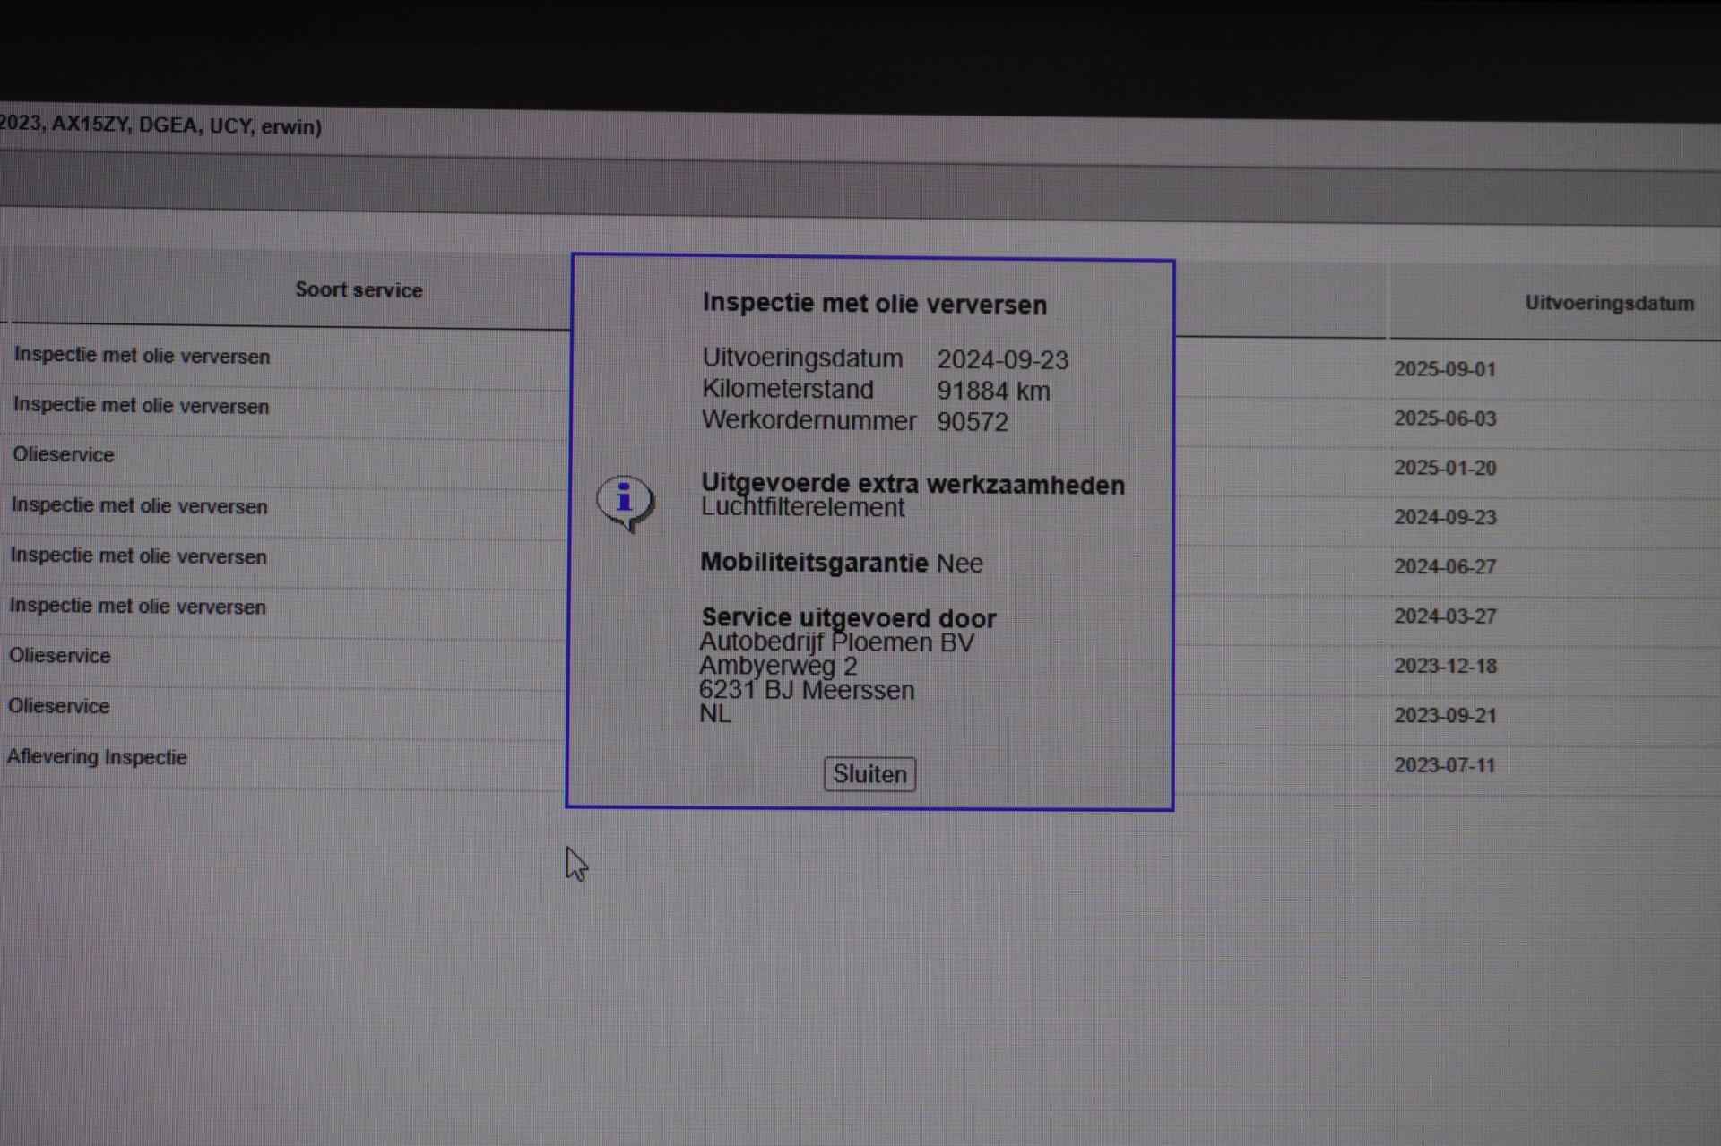Click the dialog title Inspectie met olie verversen
This screenshot has width=1721, height=1146.
click(x=874, y=304)
